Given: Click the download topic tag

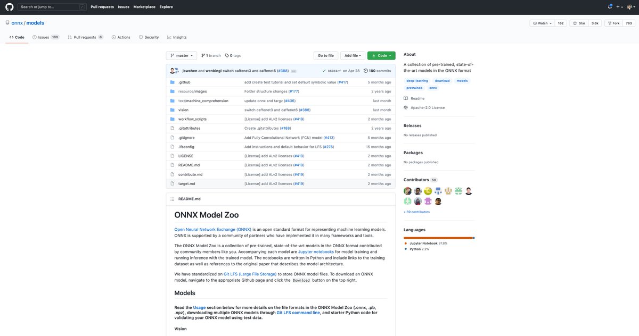Looking at the screenshot, I should pos(443,81).
